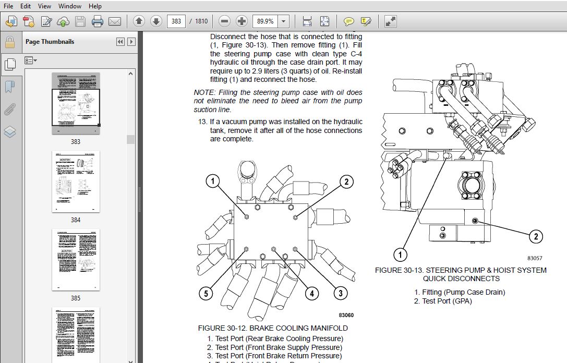Click text '2. Test Port (GPA)'
567x363 pixels.
[x=443, y=301]
